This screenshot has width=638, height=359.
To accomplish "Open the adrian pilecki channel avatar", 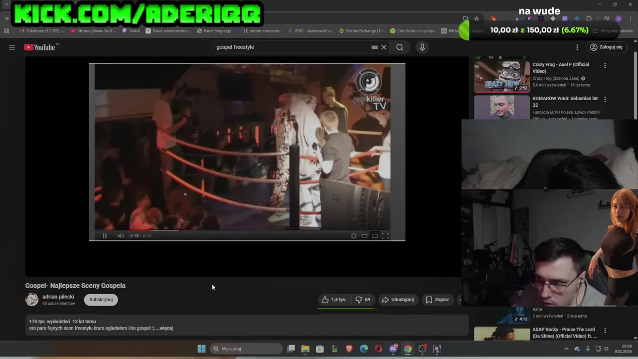I will [x=32, y=300].
